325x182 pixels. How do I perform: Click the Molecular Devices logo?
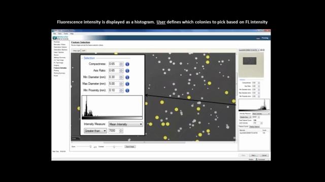(x=60, y=38)
